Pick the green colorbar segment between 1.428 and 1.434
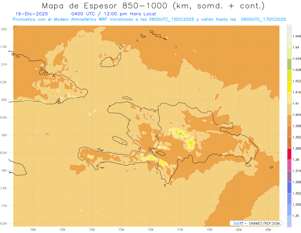301x233 pixels. coord(289,64)
